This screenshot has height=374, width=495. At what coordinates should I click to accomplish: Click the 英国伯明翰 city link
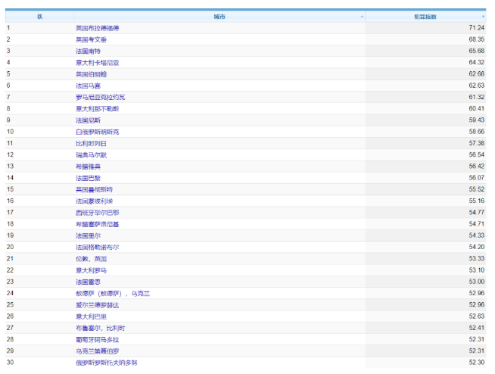click(x=91, y=74)
